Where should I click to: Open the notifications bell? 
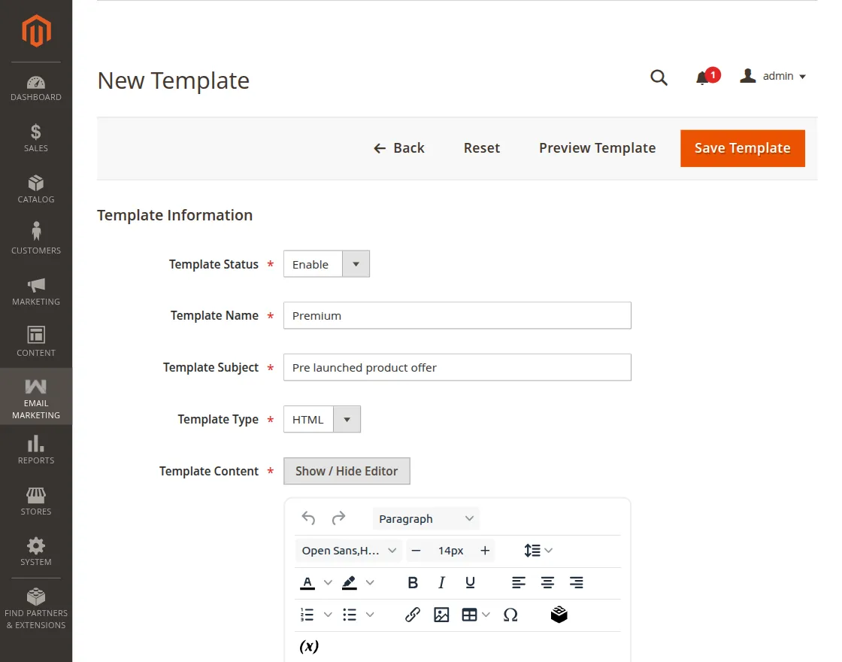703,77
